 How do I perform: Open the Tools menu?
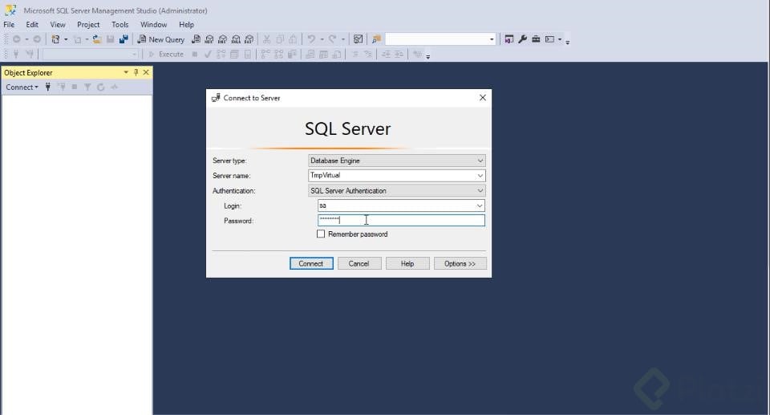[x=120, y=25]
